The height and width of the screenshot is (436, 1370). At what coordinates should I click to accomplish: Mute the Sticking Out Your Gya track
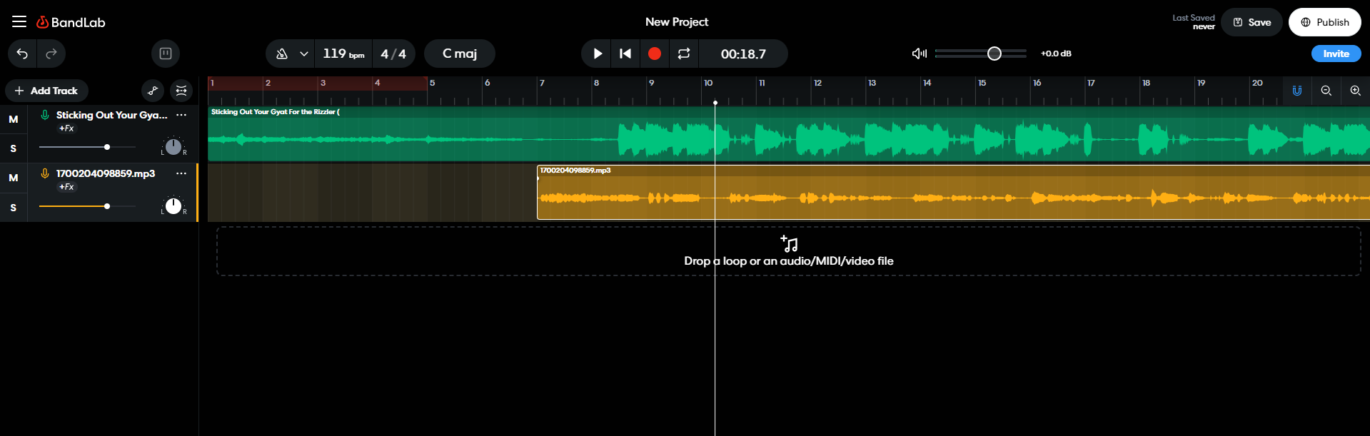tap(14, 119)
